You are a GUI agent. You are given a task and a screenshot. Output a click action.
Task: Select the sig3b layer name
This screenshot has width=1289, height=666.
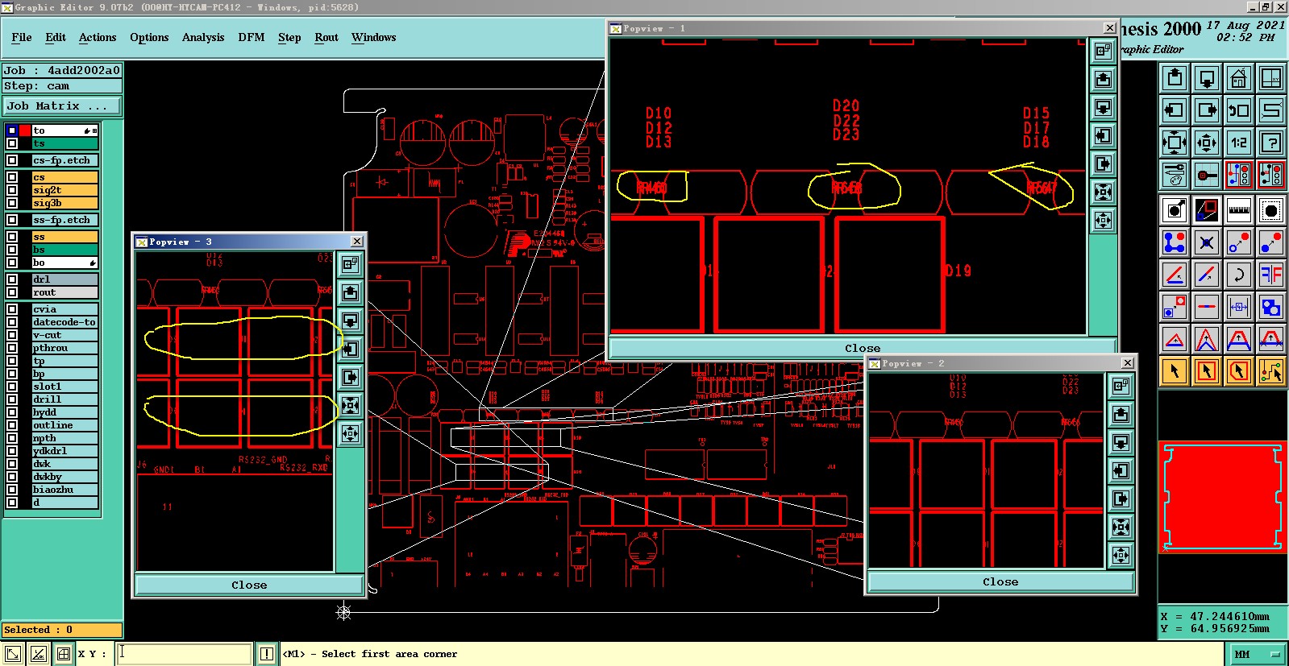click(x=64, y=203)
